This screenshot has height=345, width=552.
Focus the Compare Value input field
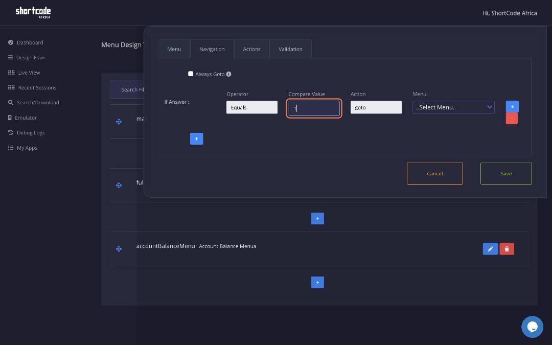[314, 108]
